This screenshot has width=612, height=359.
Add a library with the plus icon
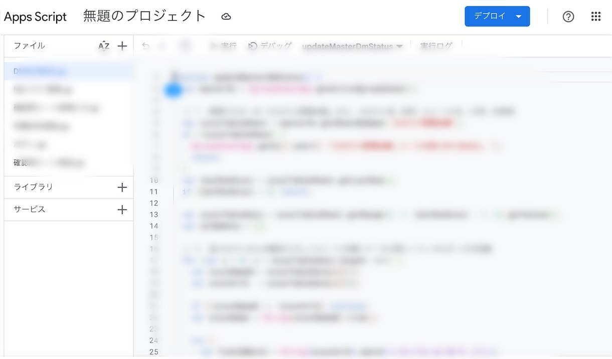(x=122, y=188)
